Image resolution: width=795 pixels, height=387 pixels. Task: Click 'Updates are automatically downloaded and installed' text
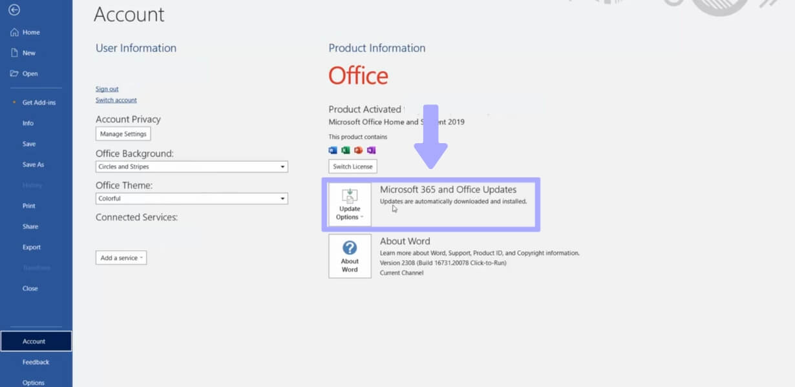click(453, 201)
